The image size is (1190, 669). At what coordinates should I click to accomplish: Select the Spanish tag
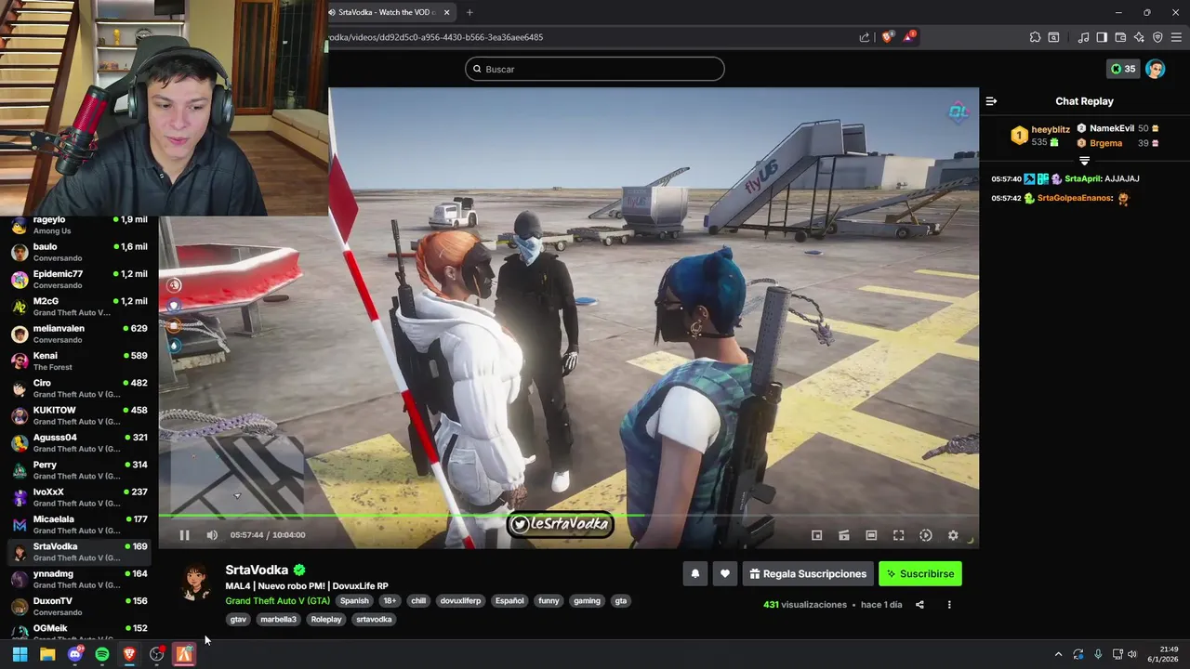tap(354, 601)
